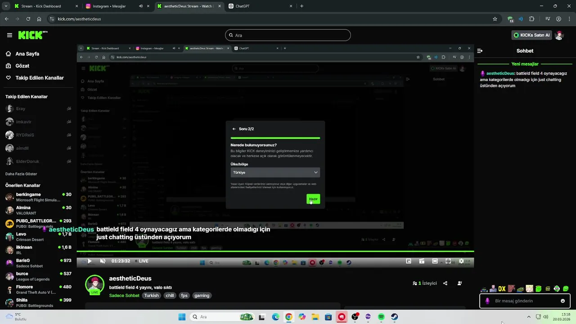Open recommended channel ilkinsan

coord(38,250)
